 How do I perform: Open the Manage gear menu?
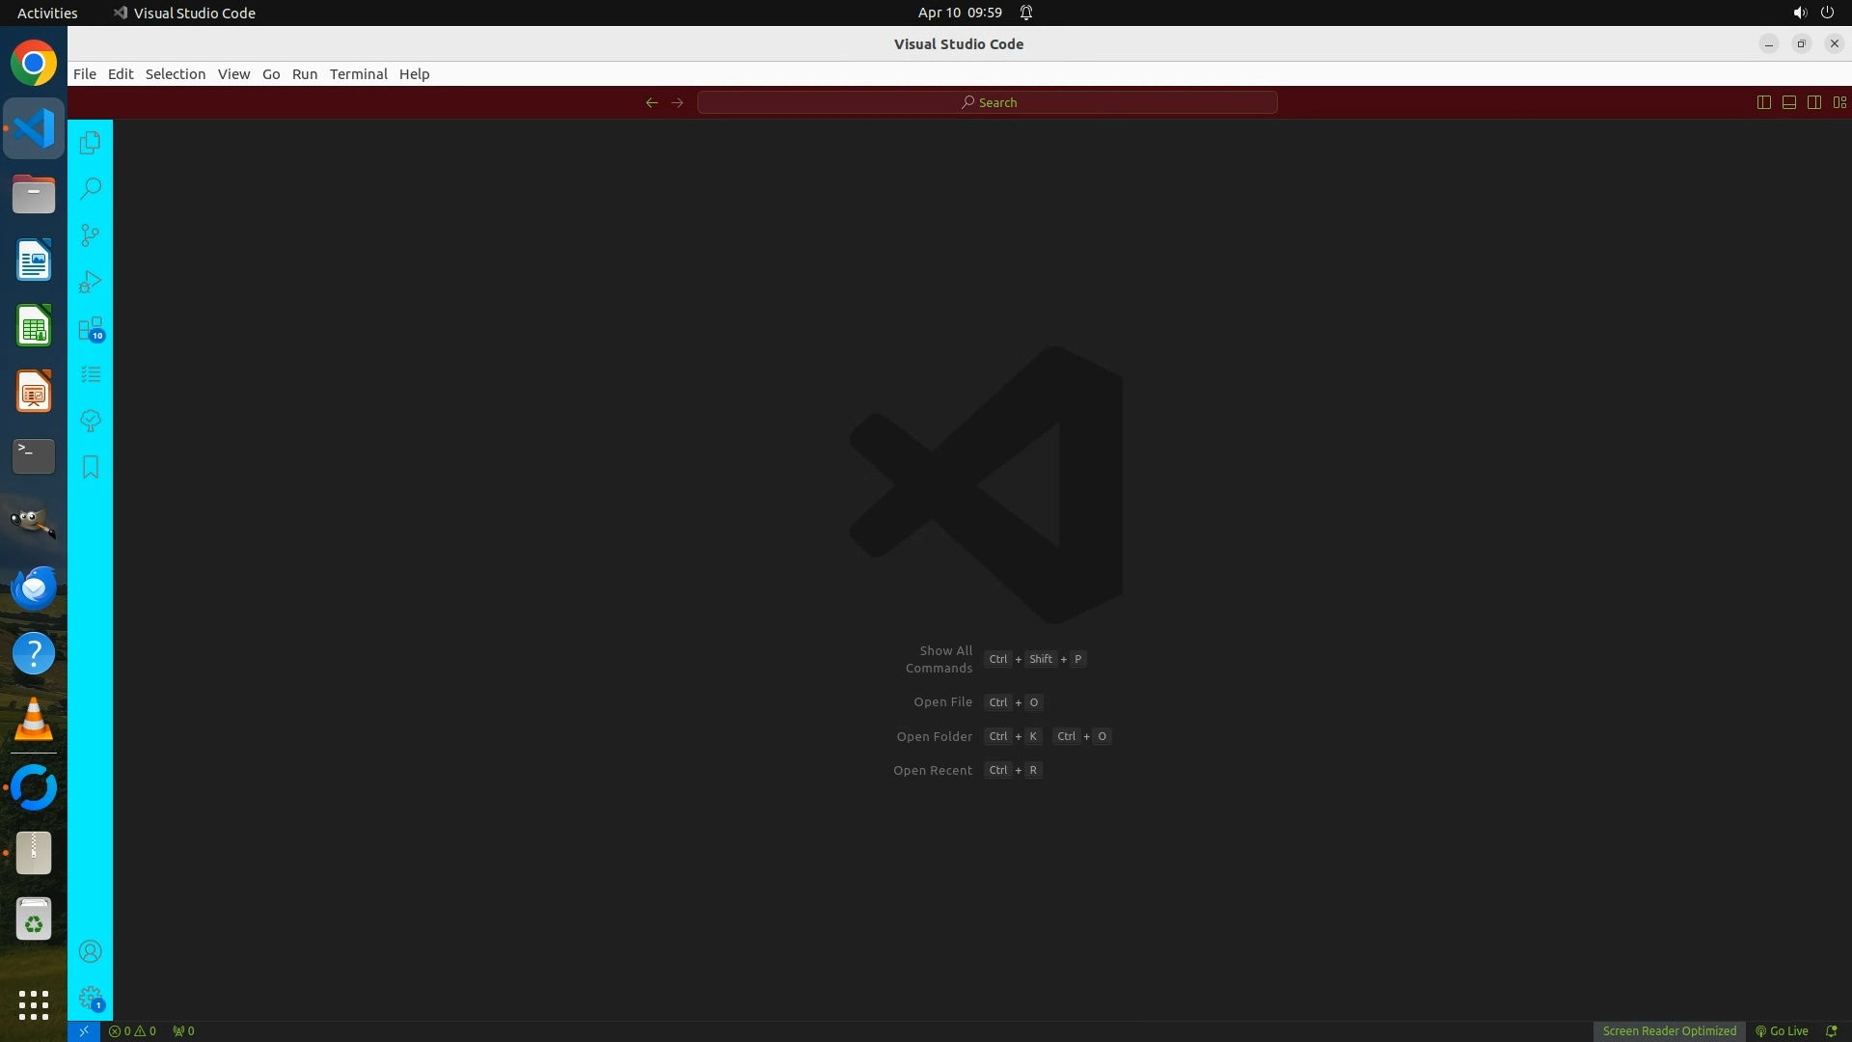pyautogui.click(x=90, y=998)
